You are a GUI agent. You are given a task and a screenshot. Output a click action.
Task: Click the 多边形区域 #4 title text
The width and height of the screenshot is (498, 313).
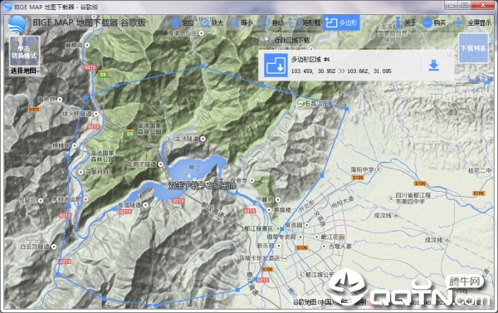pos(310,60)
